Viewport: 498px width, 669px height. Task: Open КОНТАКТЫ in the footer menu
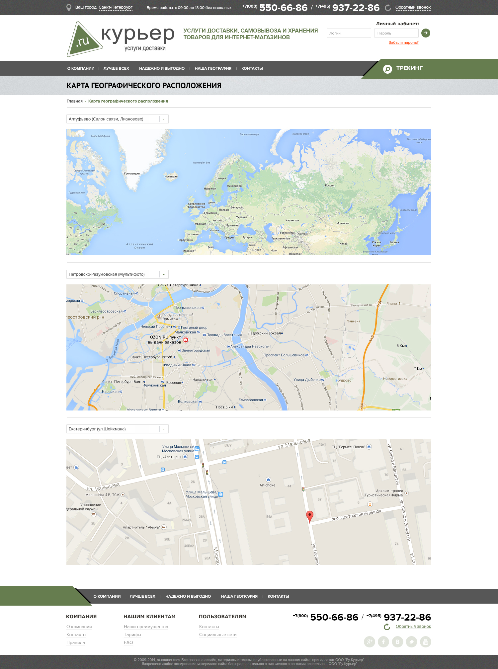tap(278, 596)
